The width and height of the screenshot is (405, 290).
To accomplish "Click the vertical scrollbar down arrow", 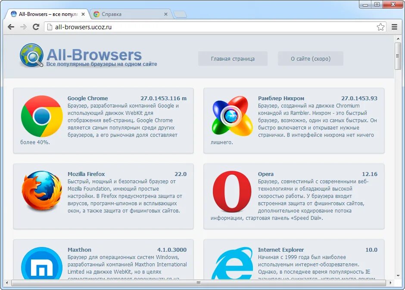I will pyautogui.click(x=398, y=276).
